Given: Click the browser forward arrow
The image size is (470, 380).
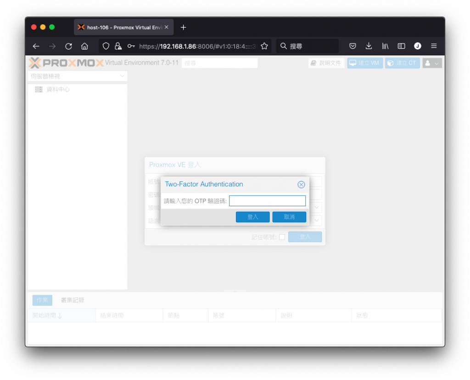Looking at the screenshot, I should coord(52,46).
